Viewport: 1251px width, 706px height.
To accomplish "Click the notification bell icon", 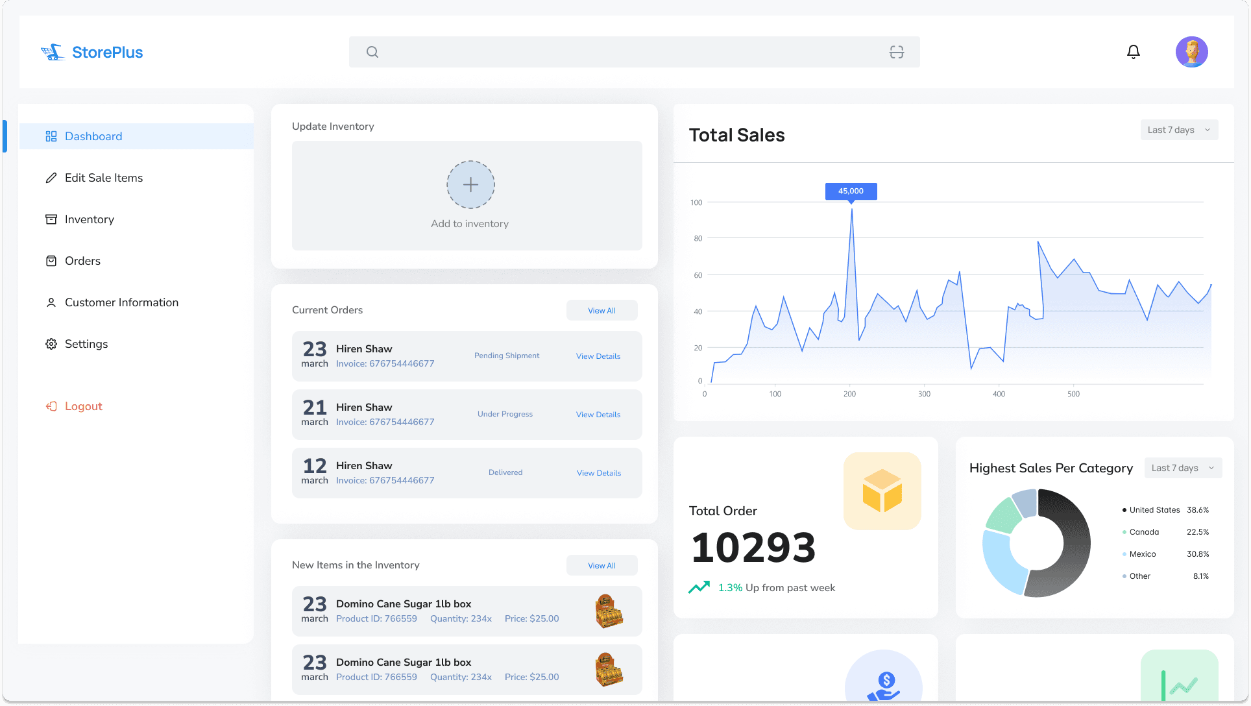I will coord(1133,52).
